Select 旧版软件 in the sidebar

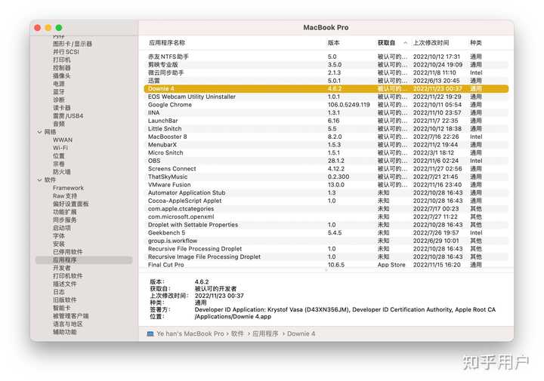65,300
